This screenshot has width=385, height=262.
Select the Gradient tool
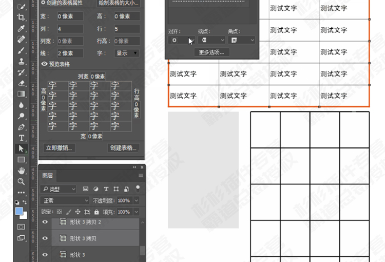tap(21, 94)
